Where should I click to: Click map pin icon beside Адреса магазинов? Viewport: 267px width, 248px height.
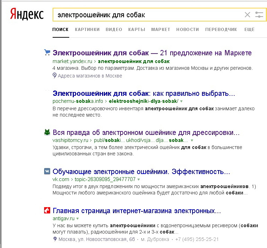coord(54,75)
